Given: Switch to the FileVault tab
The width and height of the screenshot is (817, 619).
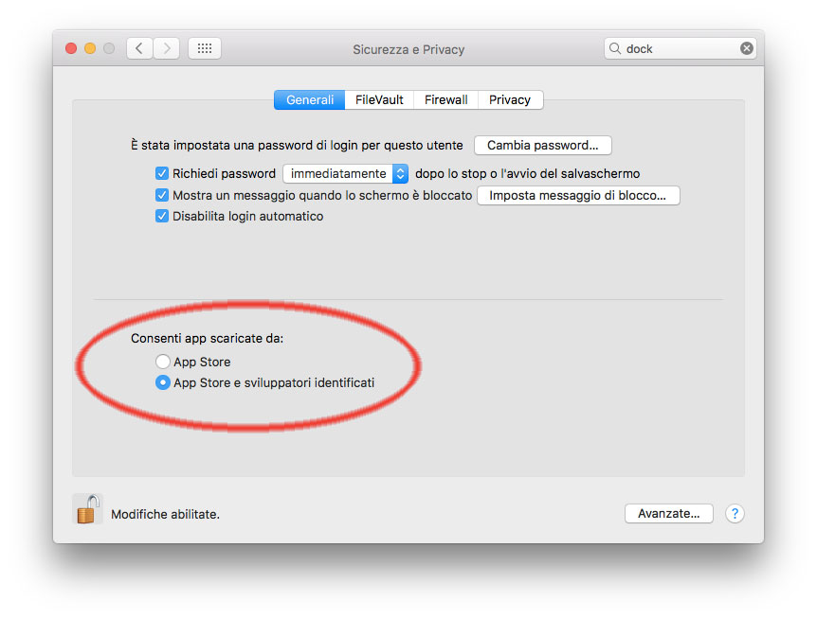Looking at the screenshot, I should point(378,99).
